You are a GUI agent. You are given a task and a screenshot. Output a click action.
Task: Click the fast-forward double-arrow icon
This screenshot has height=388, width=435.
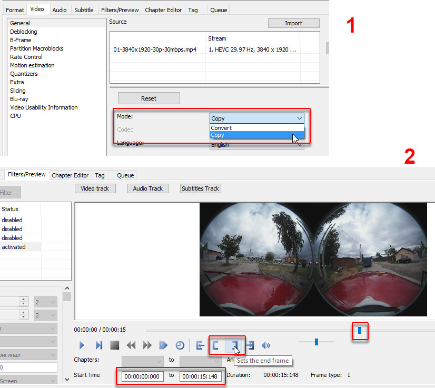point(147,345)
